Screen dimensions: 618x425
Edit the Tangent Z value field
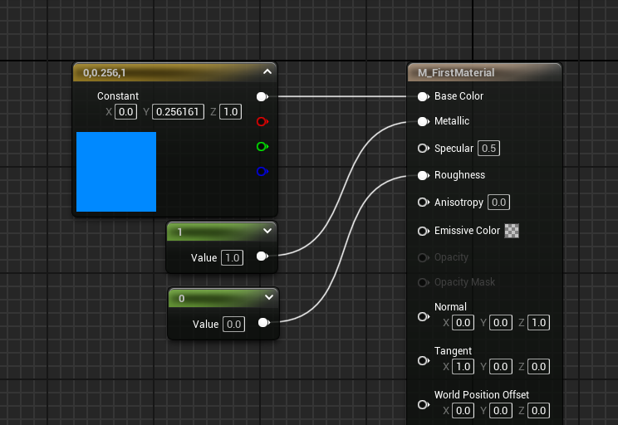[538, 367]
